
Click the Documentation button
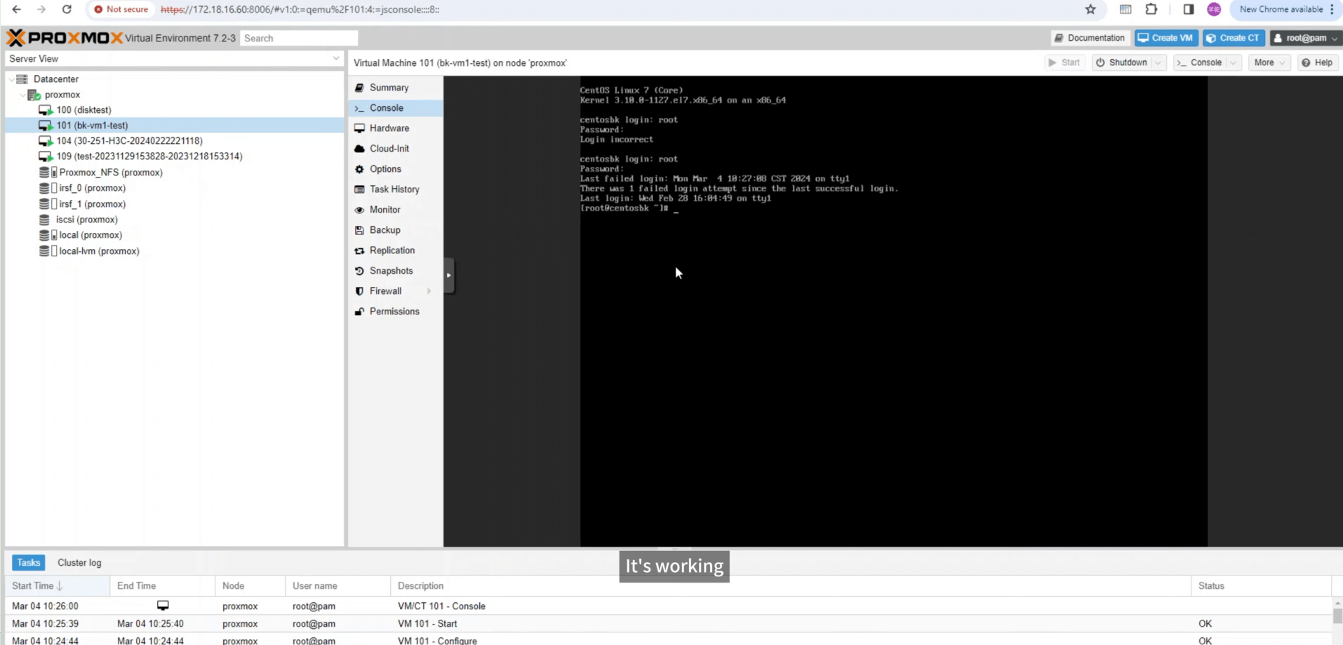coord(1090,38)
